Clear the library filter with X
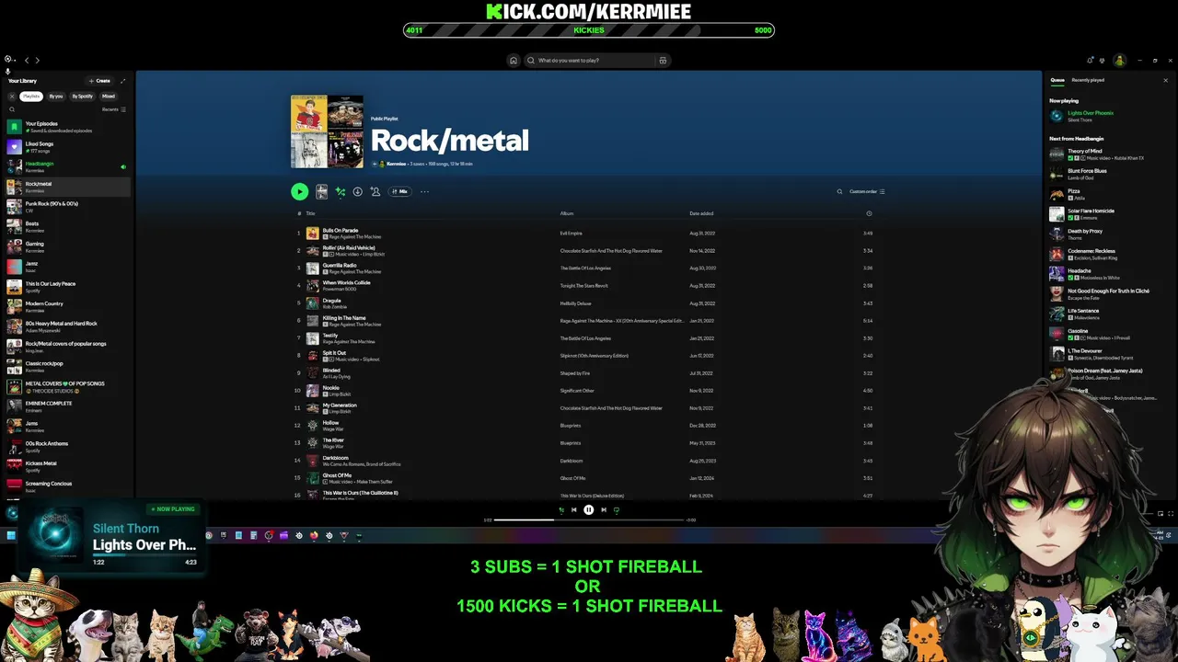1178x662 pixels. [x=12, y=96]
